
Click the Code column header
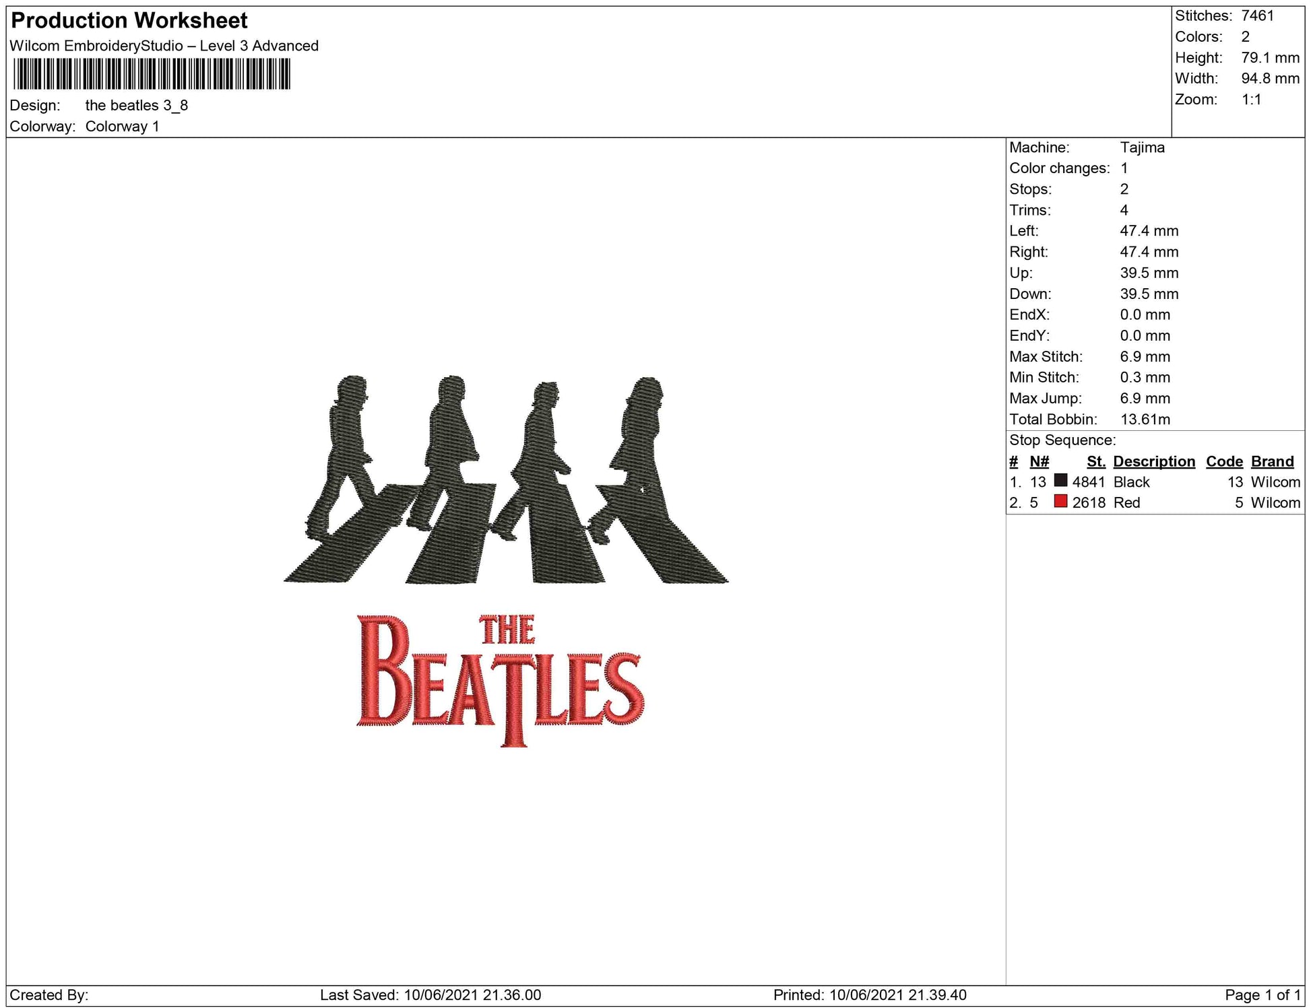(x=1223, y=461)
